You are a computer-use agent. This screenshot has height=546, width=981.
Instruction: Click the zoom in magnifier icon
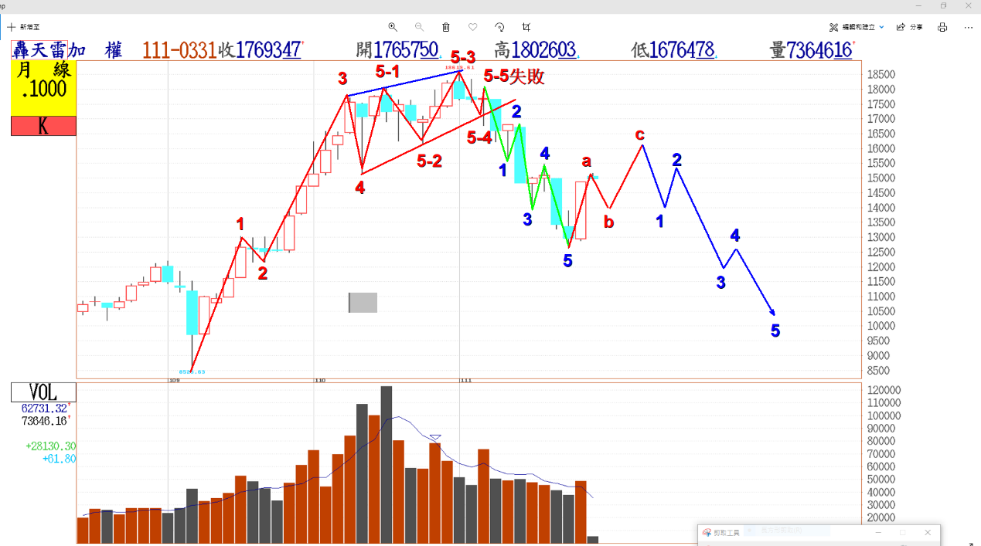(x=393, y=26)
